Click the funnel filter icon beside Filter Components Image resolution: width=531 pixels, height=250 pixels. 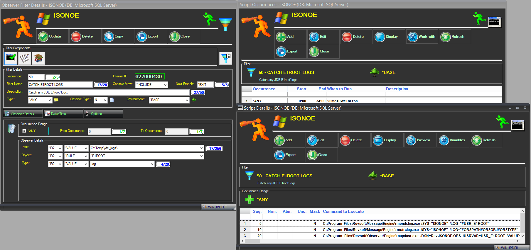pos(226,58)
